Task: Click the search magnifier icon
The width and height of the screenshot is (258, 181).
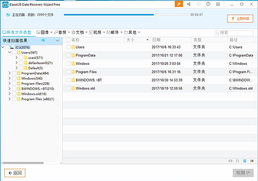Action: point(217,33)
